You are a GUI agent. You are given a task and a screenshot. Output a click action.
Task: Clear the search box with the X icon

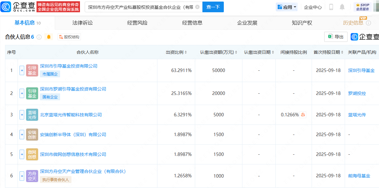pyautogui.click(x=197, y=7)
